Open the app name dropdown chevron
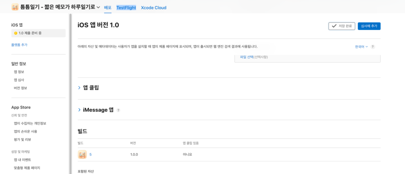 click(98, 7)
